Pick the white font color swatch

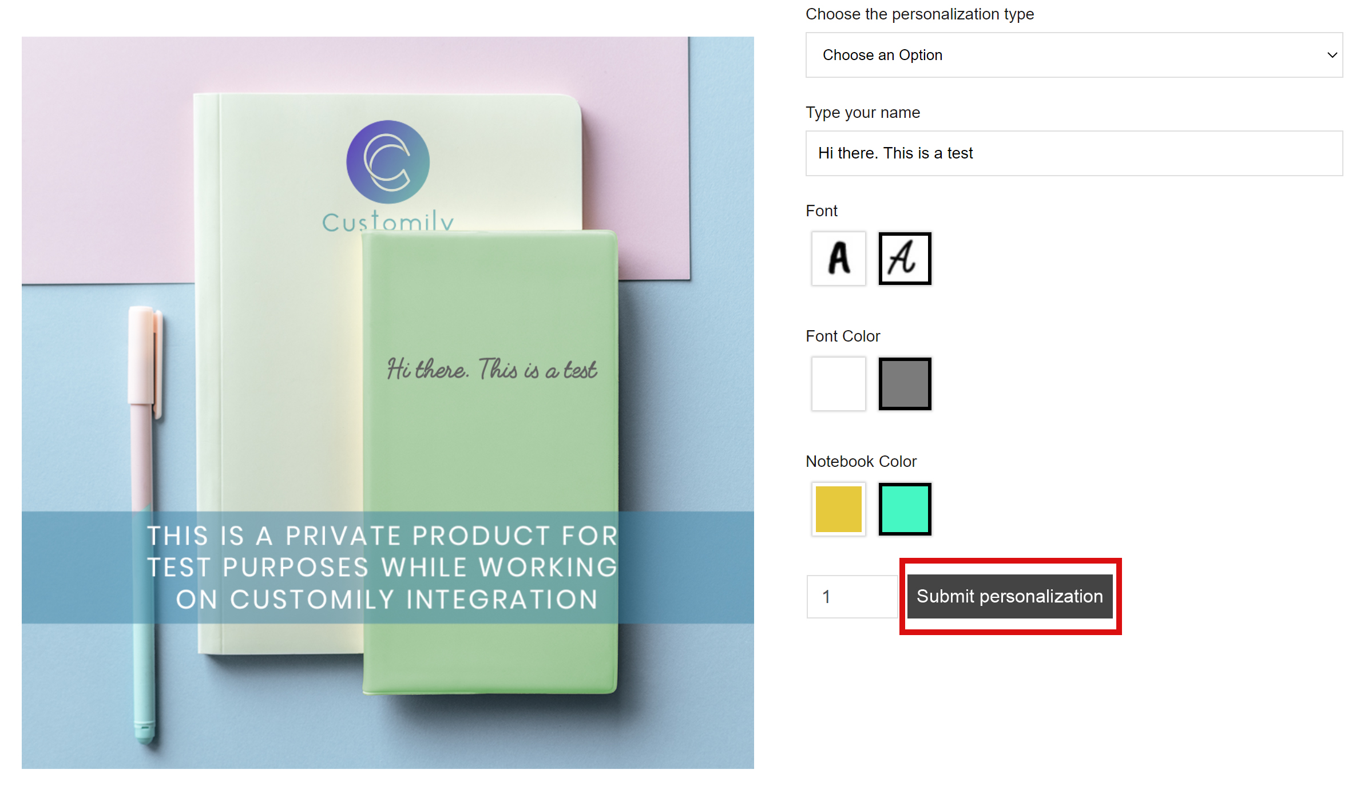838,384
